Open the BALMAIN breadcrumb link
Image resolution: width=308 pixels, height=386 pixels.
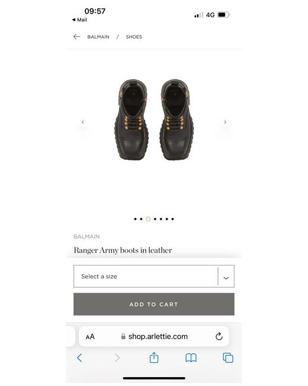(98, 37)
